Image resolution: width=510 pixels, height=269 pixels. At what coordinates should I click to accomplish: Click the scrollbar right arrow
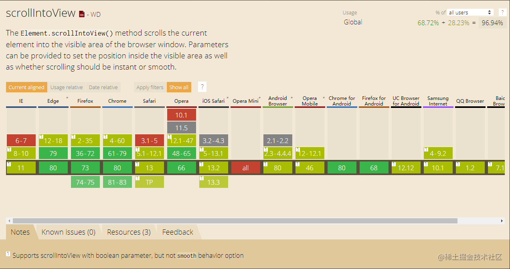[x=502, y=221]
